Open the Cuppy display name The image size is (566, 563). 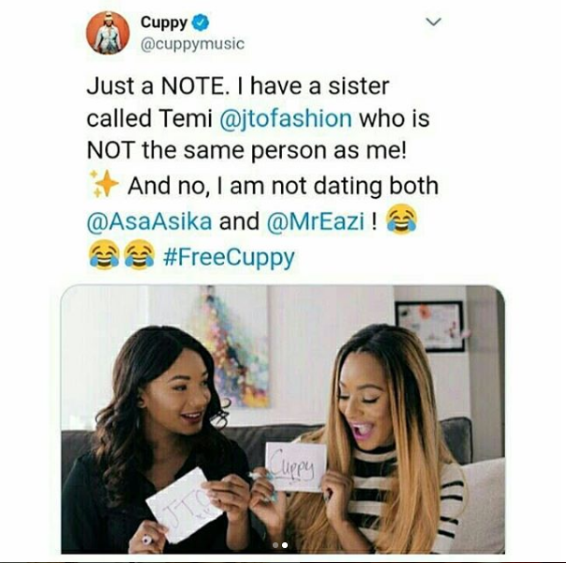(x=164, y=23)
